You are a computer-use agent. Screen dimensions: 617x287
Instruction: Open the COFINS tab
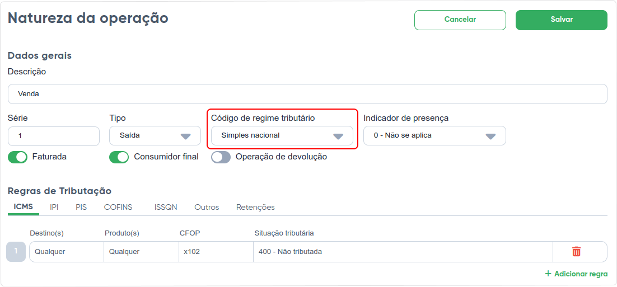click(118, 207)
